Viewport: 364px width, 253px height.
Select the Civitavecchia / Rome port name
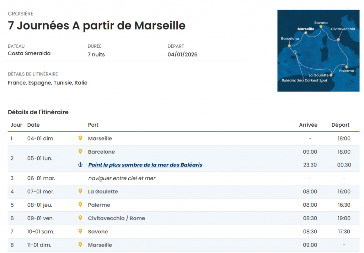click(x=116, y=218)
